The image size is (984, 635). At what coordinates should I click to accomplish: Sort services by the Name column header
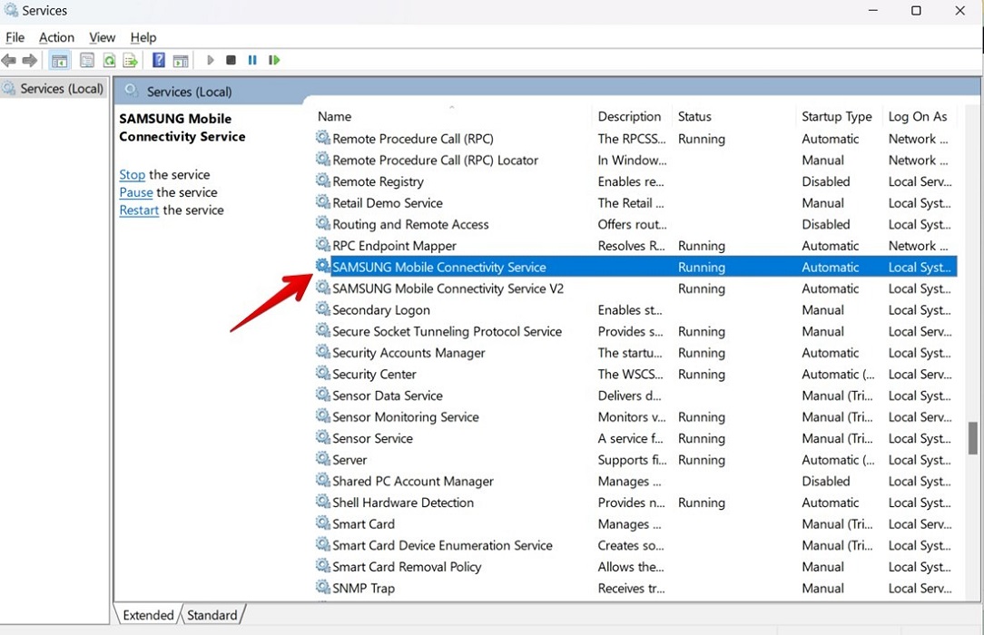(x=334, y=116)
